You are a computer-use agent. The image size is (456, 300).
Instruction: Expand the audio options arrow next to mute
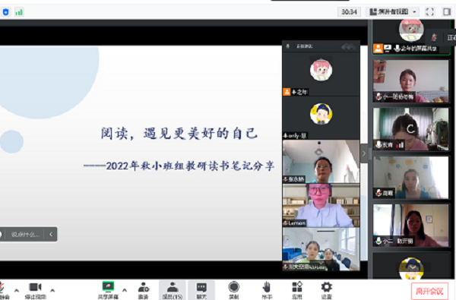17,290
